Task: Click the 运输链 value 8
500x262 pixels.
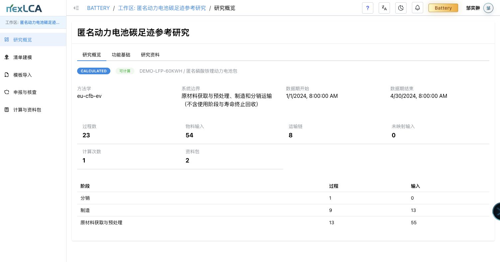Action: [x=291, y=135]
